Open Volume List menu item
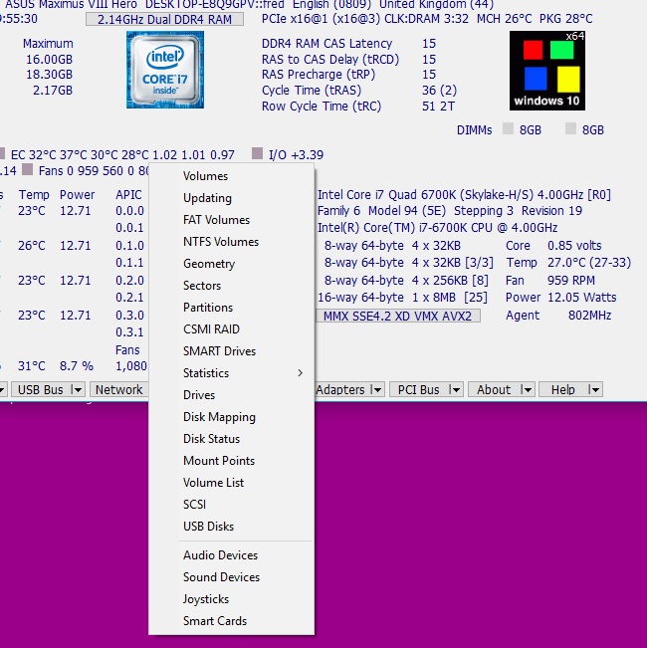Image resolution: width=647 pixels, height=648 pixels. point(231,483)
